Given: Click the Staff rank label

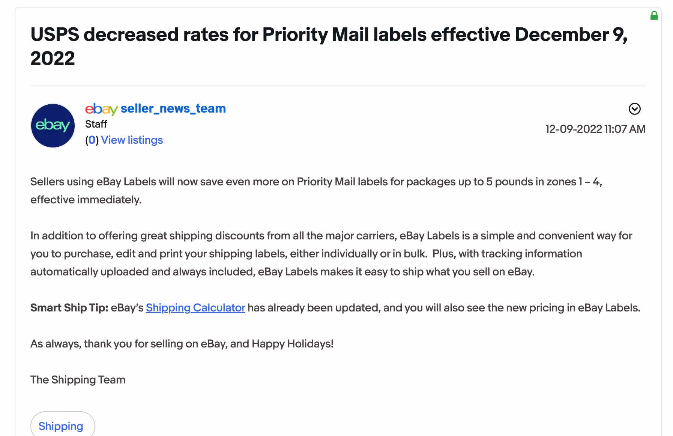Looking at the screenshot, I should click(96, 124).
